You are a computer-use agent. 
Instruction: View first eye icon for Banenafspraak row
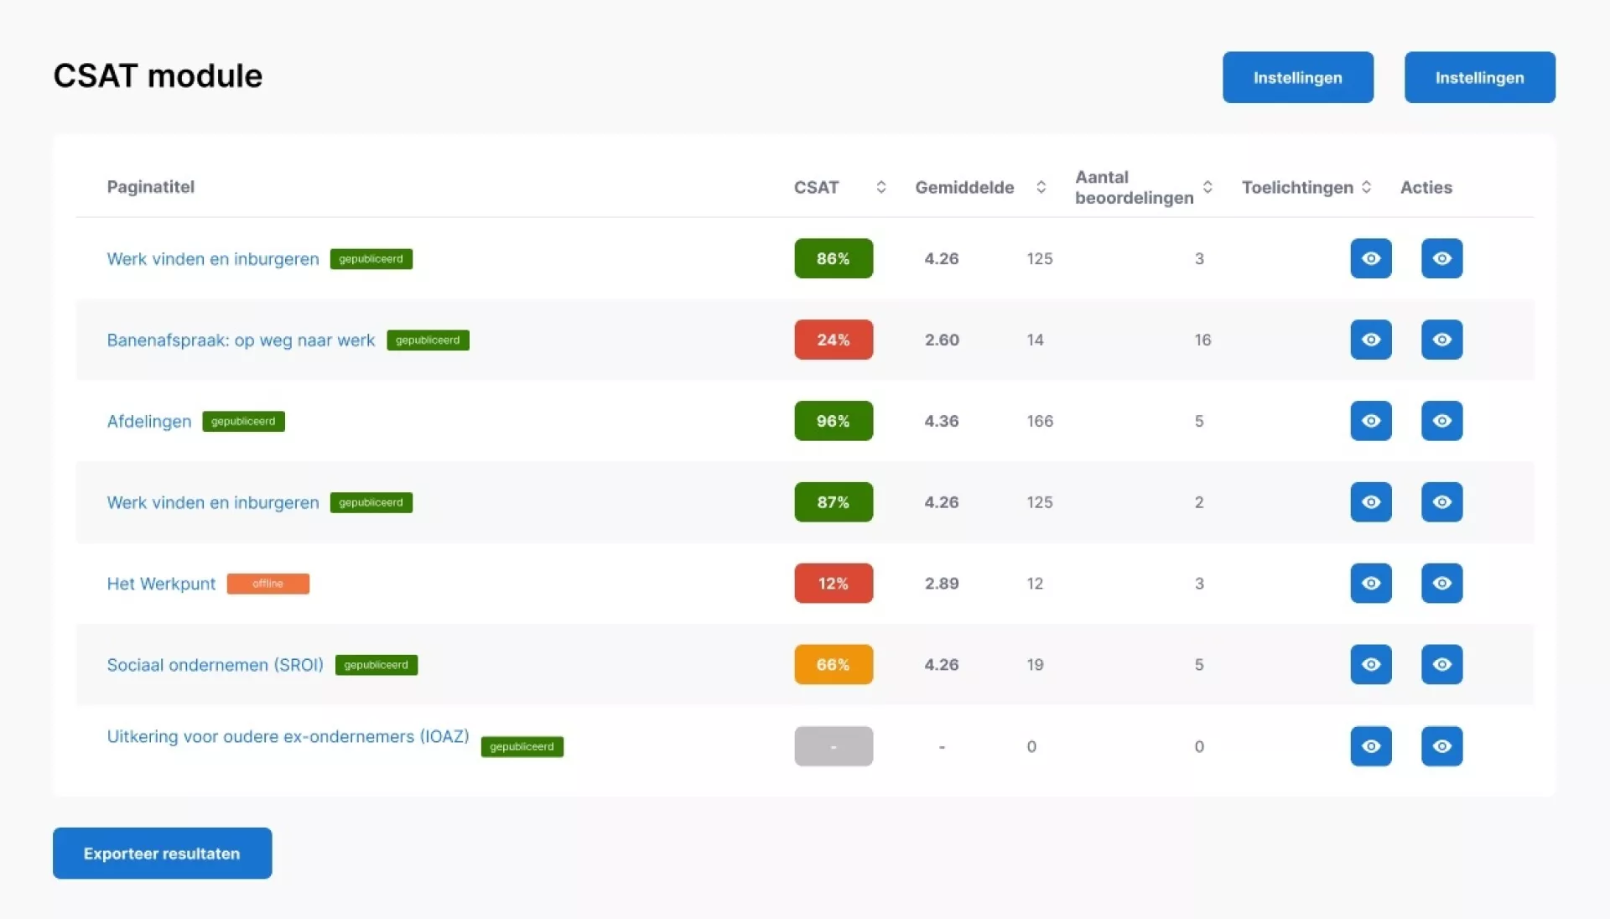pos(1371,340)
